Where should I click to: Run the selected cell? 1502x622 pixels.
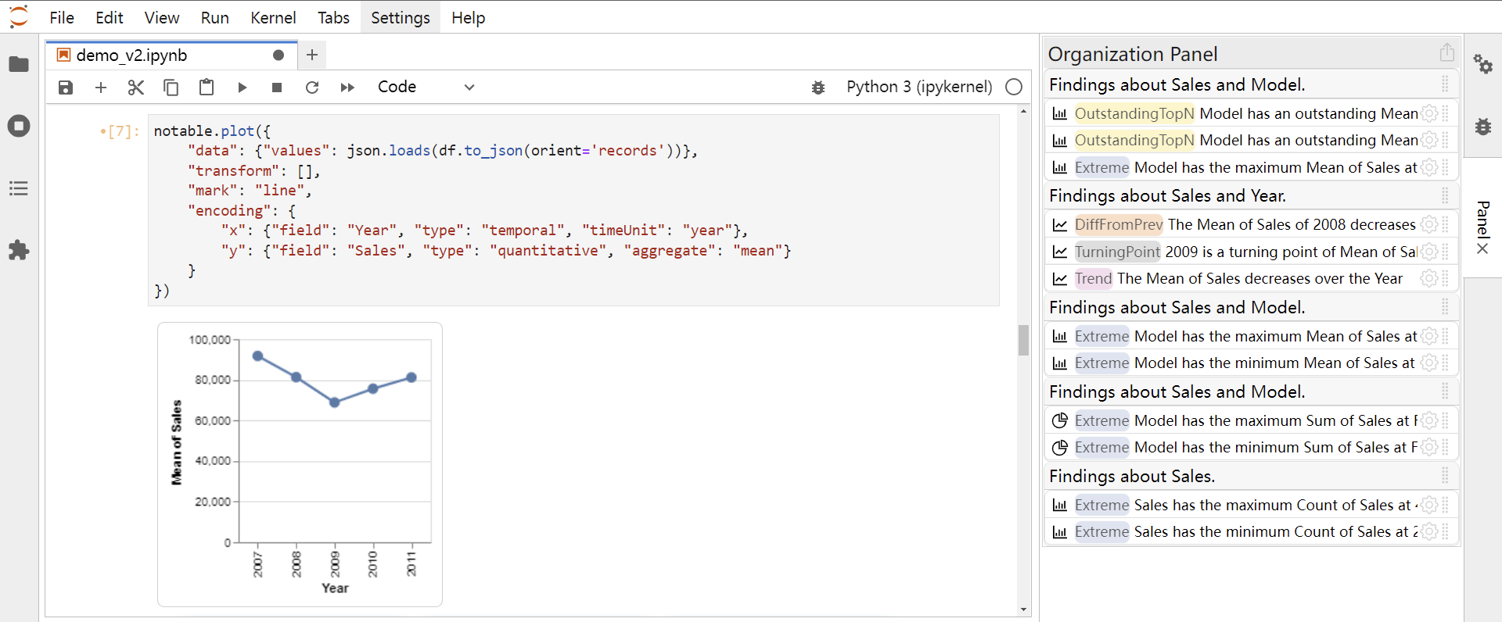[242, 88]
